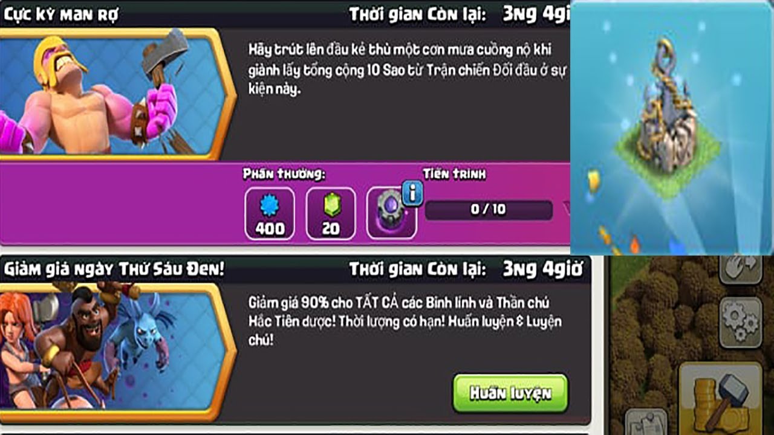Click the 90% discount description text
This screenshot has height=435, width=774.
[405, 321]
